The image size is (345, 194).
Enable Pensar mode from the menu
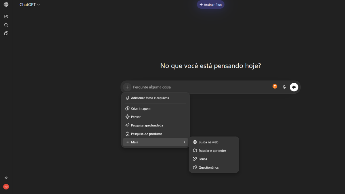(136, 117)
